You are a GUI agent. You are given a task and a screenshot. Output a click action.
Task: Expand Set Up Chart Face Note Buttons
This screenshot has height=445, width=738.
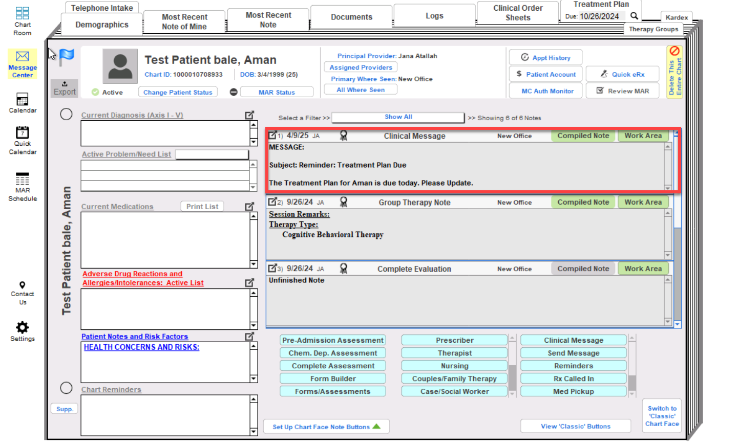[x=326, y=427]
